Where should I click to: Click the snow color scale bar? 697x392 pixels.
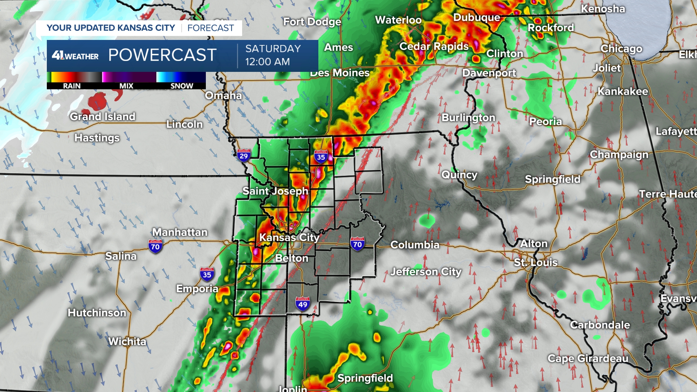181,77
